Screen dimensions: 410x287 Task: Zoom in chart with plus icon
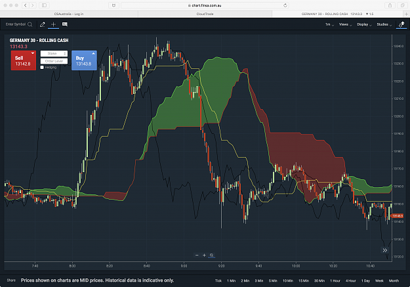click(x=204, y=255)
